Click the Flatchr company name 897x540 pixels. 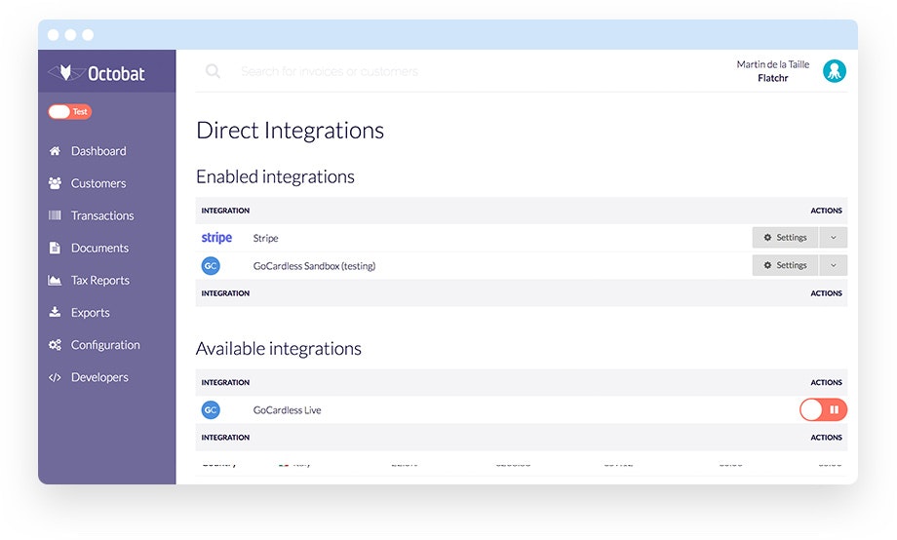click(773, 78)
